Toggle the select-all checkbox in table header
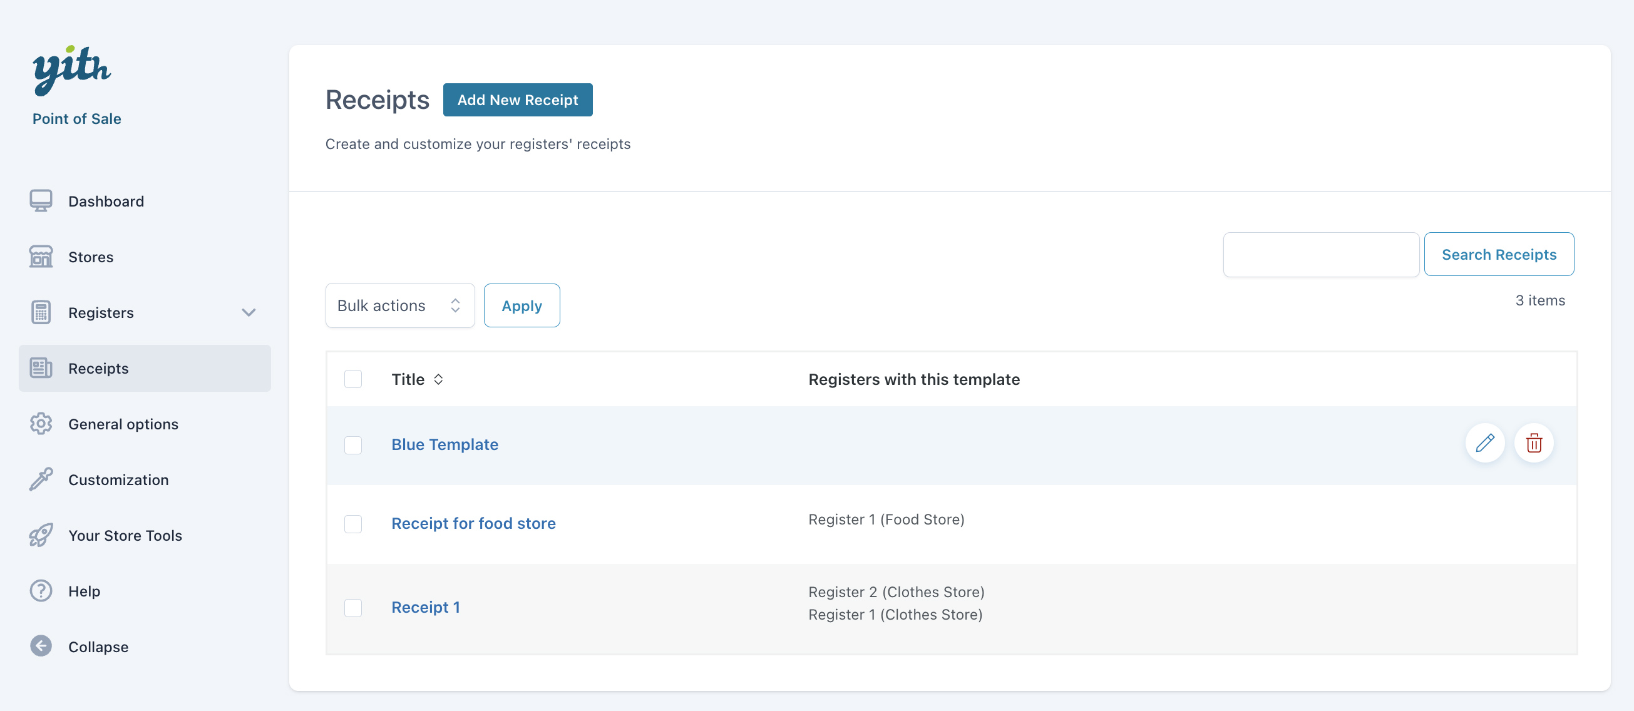 pyautogui.click(x=352, y=379)
